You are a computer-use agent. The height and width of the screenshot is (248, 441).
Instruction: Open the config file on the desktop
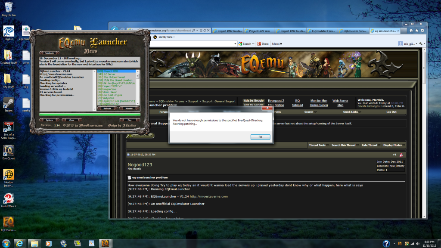click(26, 105)
